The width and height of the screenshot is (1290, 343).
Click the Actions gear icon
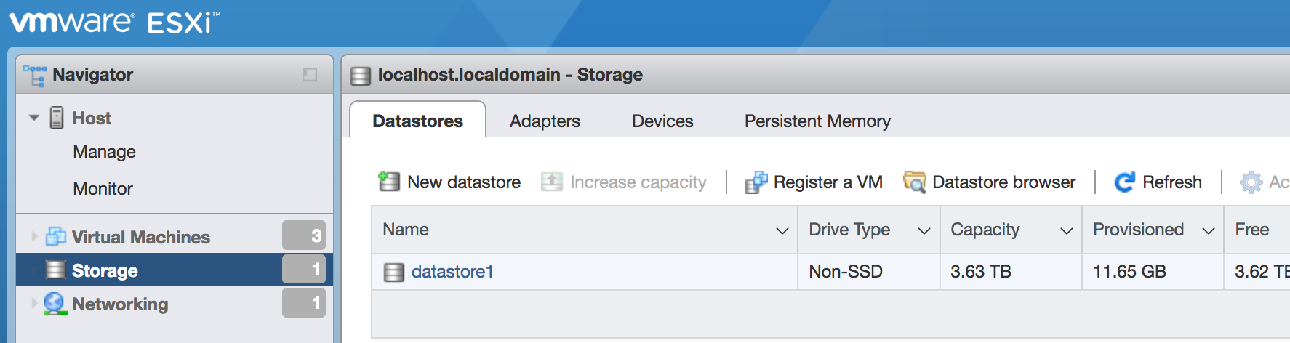[x=1251, y=182]
